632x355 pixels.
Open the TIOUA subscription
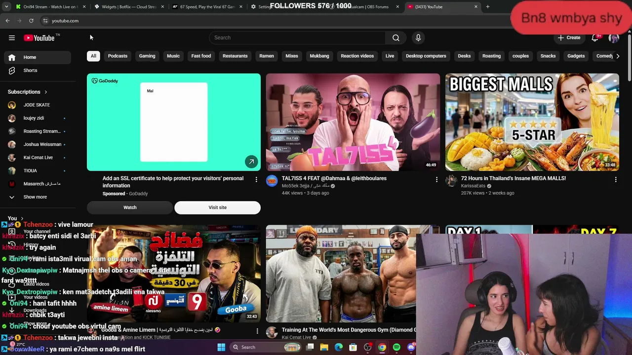coord(38,171)
